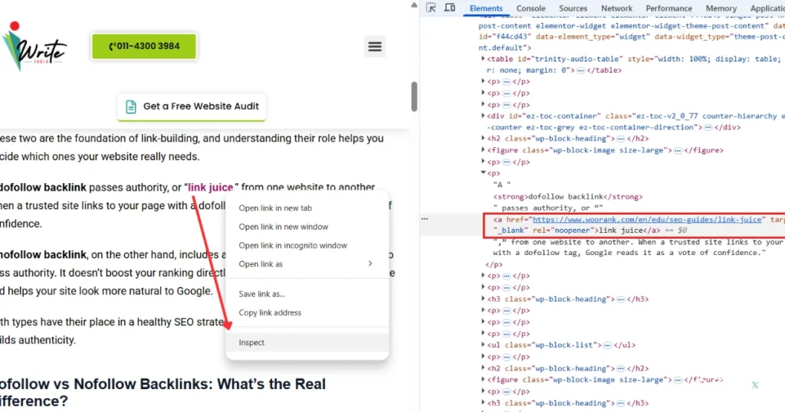Click the bold 'nofollow backlink' text on webpage

(43, 254)
